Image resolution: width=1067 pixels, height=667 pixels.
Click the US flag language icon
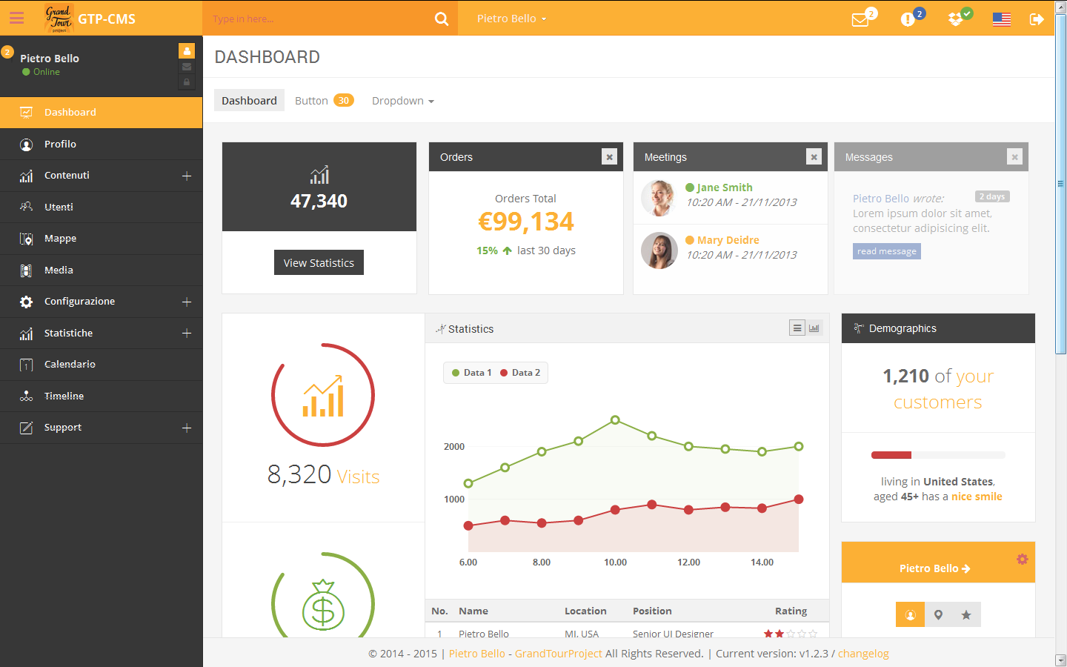pyautogui.click(x=1002, y=19)
